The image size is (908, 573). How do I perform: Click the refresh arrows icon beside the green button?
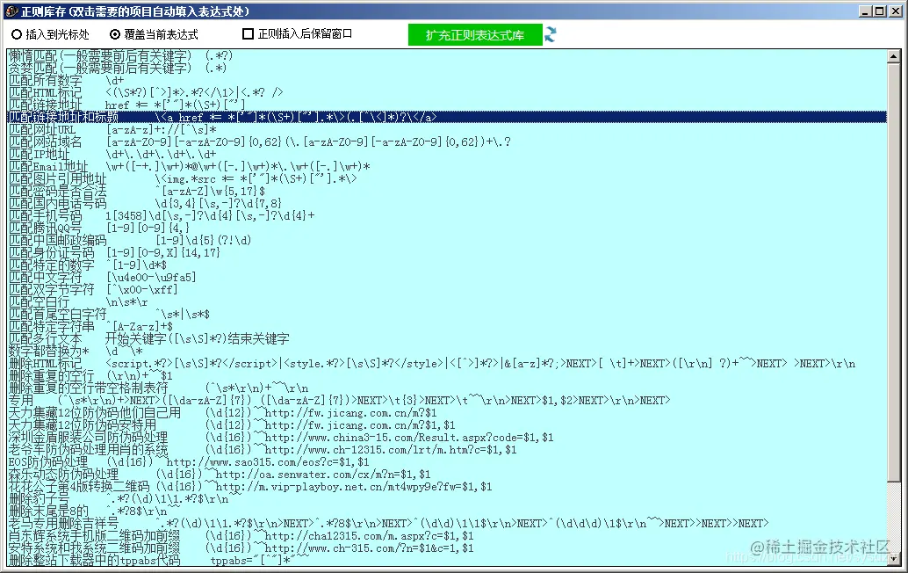point(550,35)
